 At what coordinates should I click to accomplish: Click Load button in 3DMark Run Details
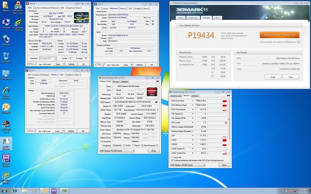[x=273, y=77]
